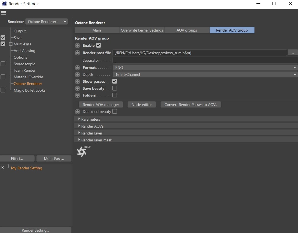Open the Depth 16 Bit/Channel dropdown
Viewport: 298px width, 233px height.
(x=205, y=74)
